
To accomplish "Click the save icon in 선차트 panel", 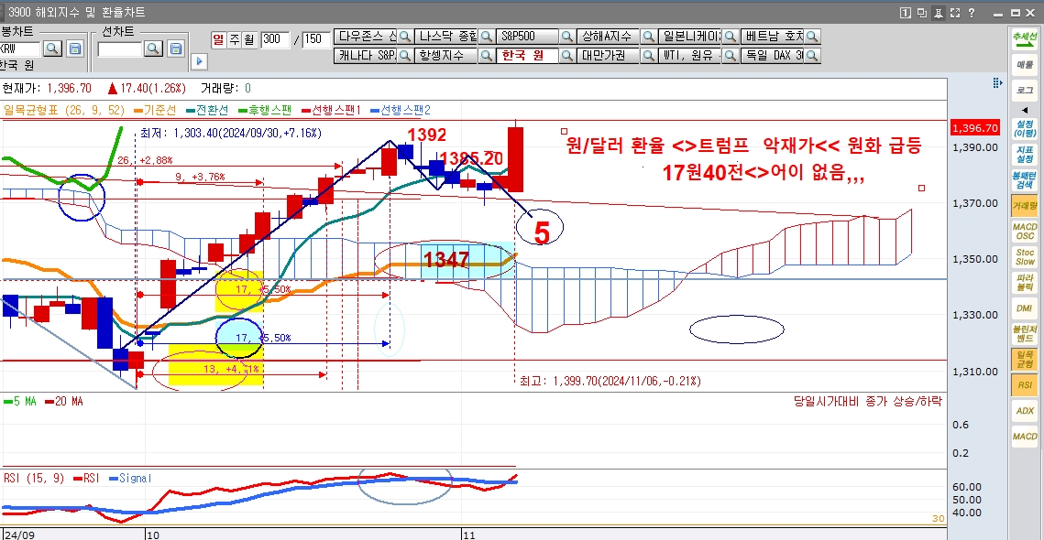I will click(176, 49).
